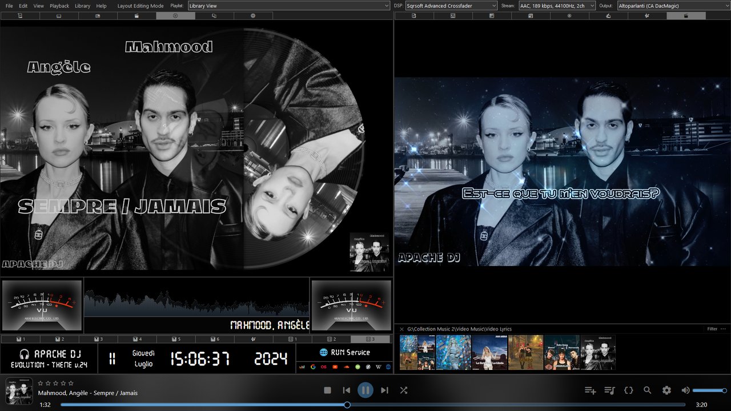Select the fourth right panel tab icon
731x411 pixels.
[531, 16]
